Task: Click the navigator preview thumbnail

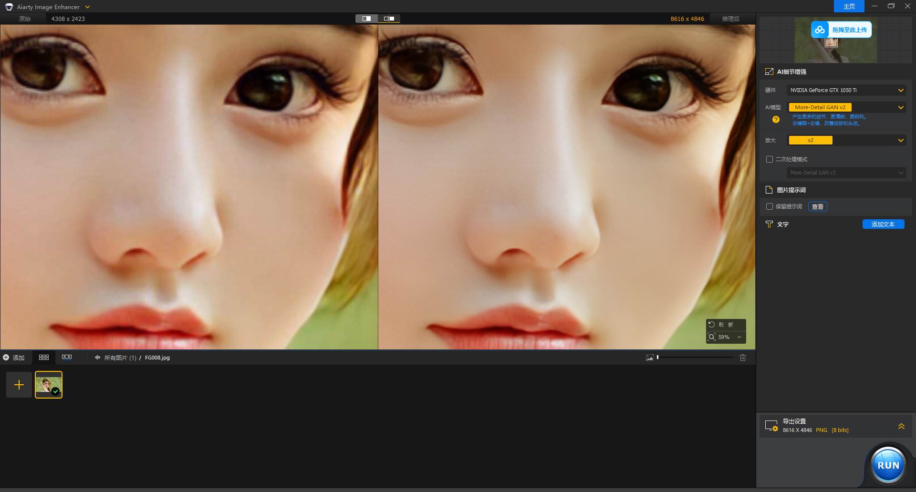Action: tap(835, 40)
